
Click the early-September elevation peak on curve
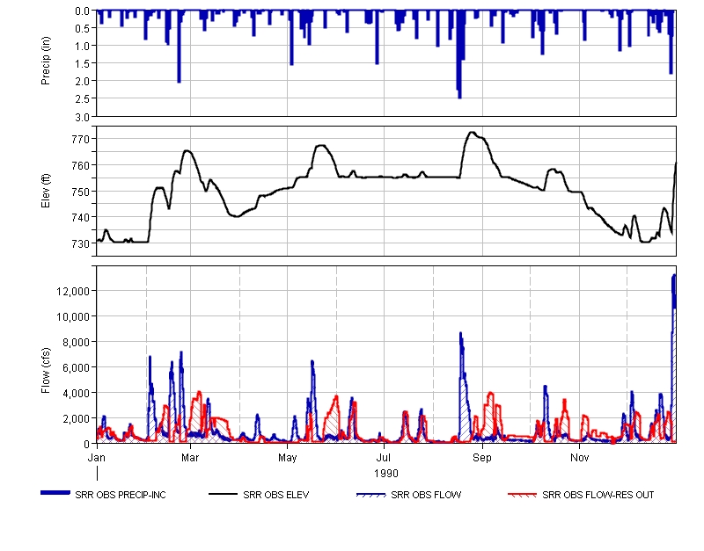[472, 133]
